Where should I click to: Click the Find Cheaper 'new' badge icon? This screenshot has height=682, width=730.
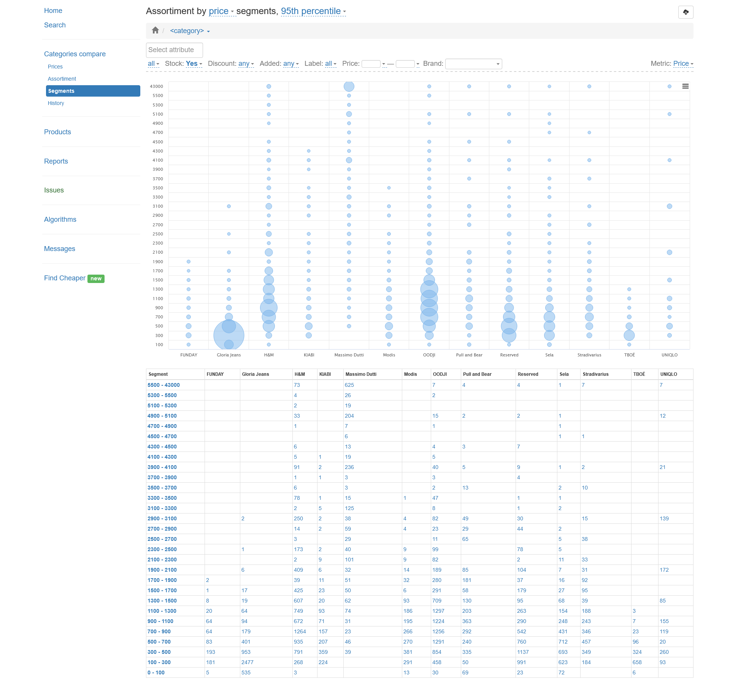coord(95,278)
